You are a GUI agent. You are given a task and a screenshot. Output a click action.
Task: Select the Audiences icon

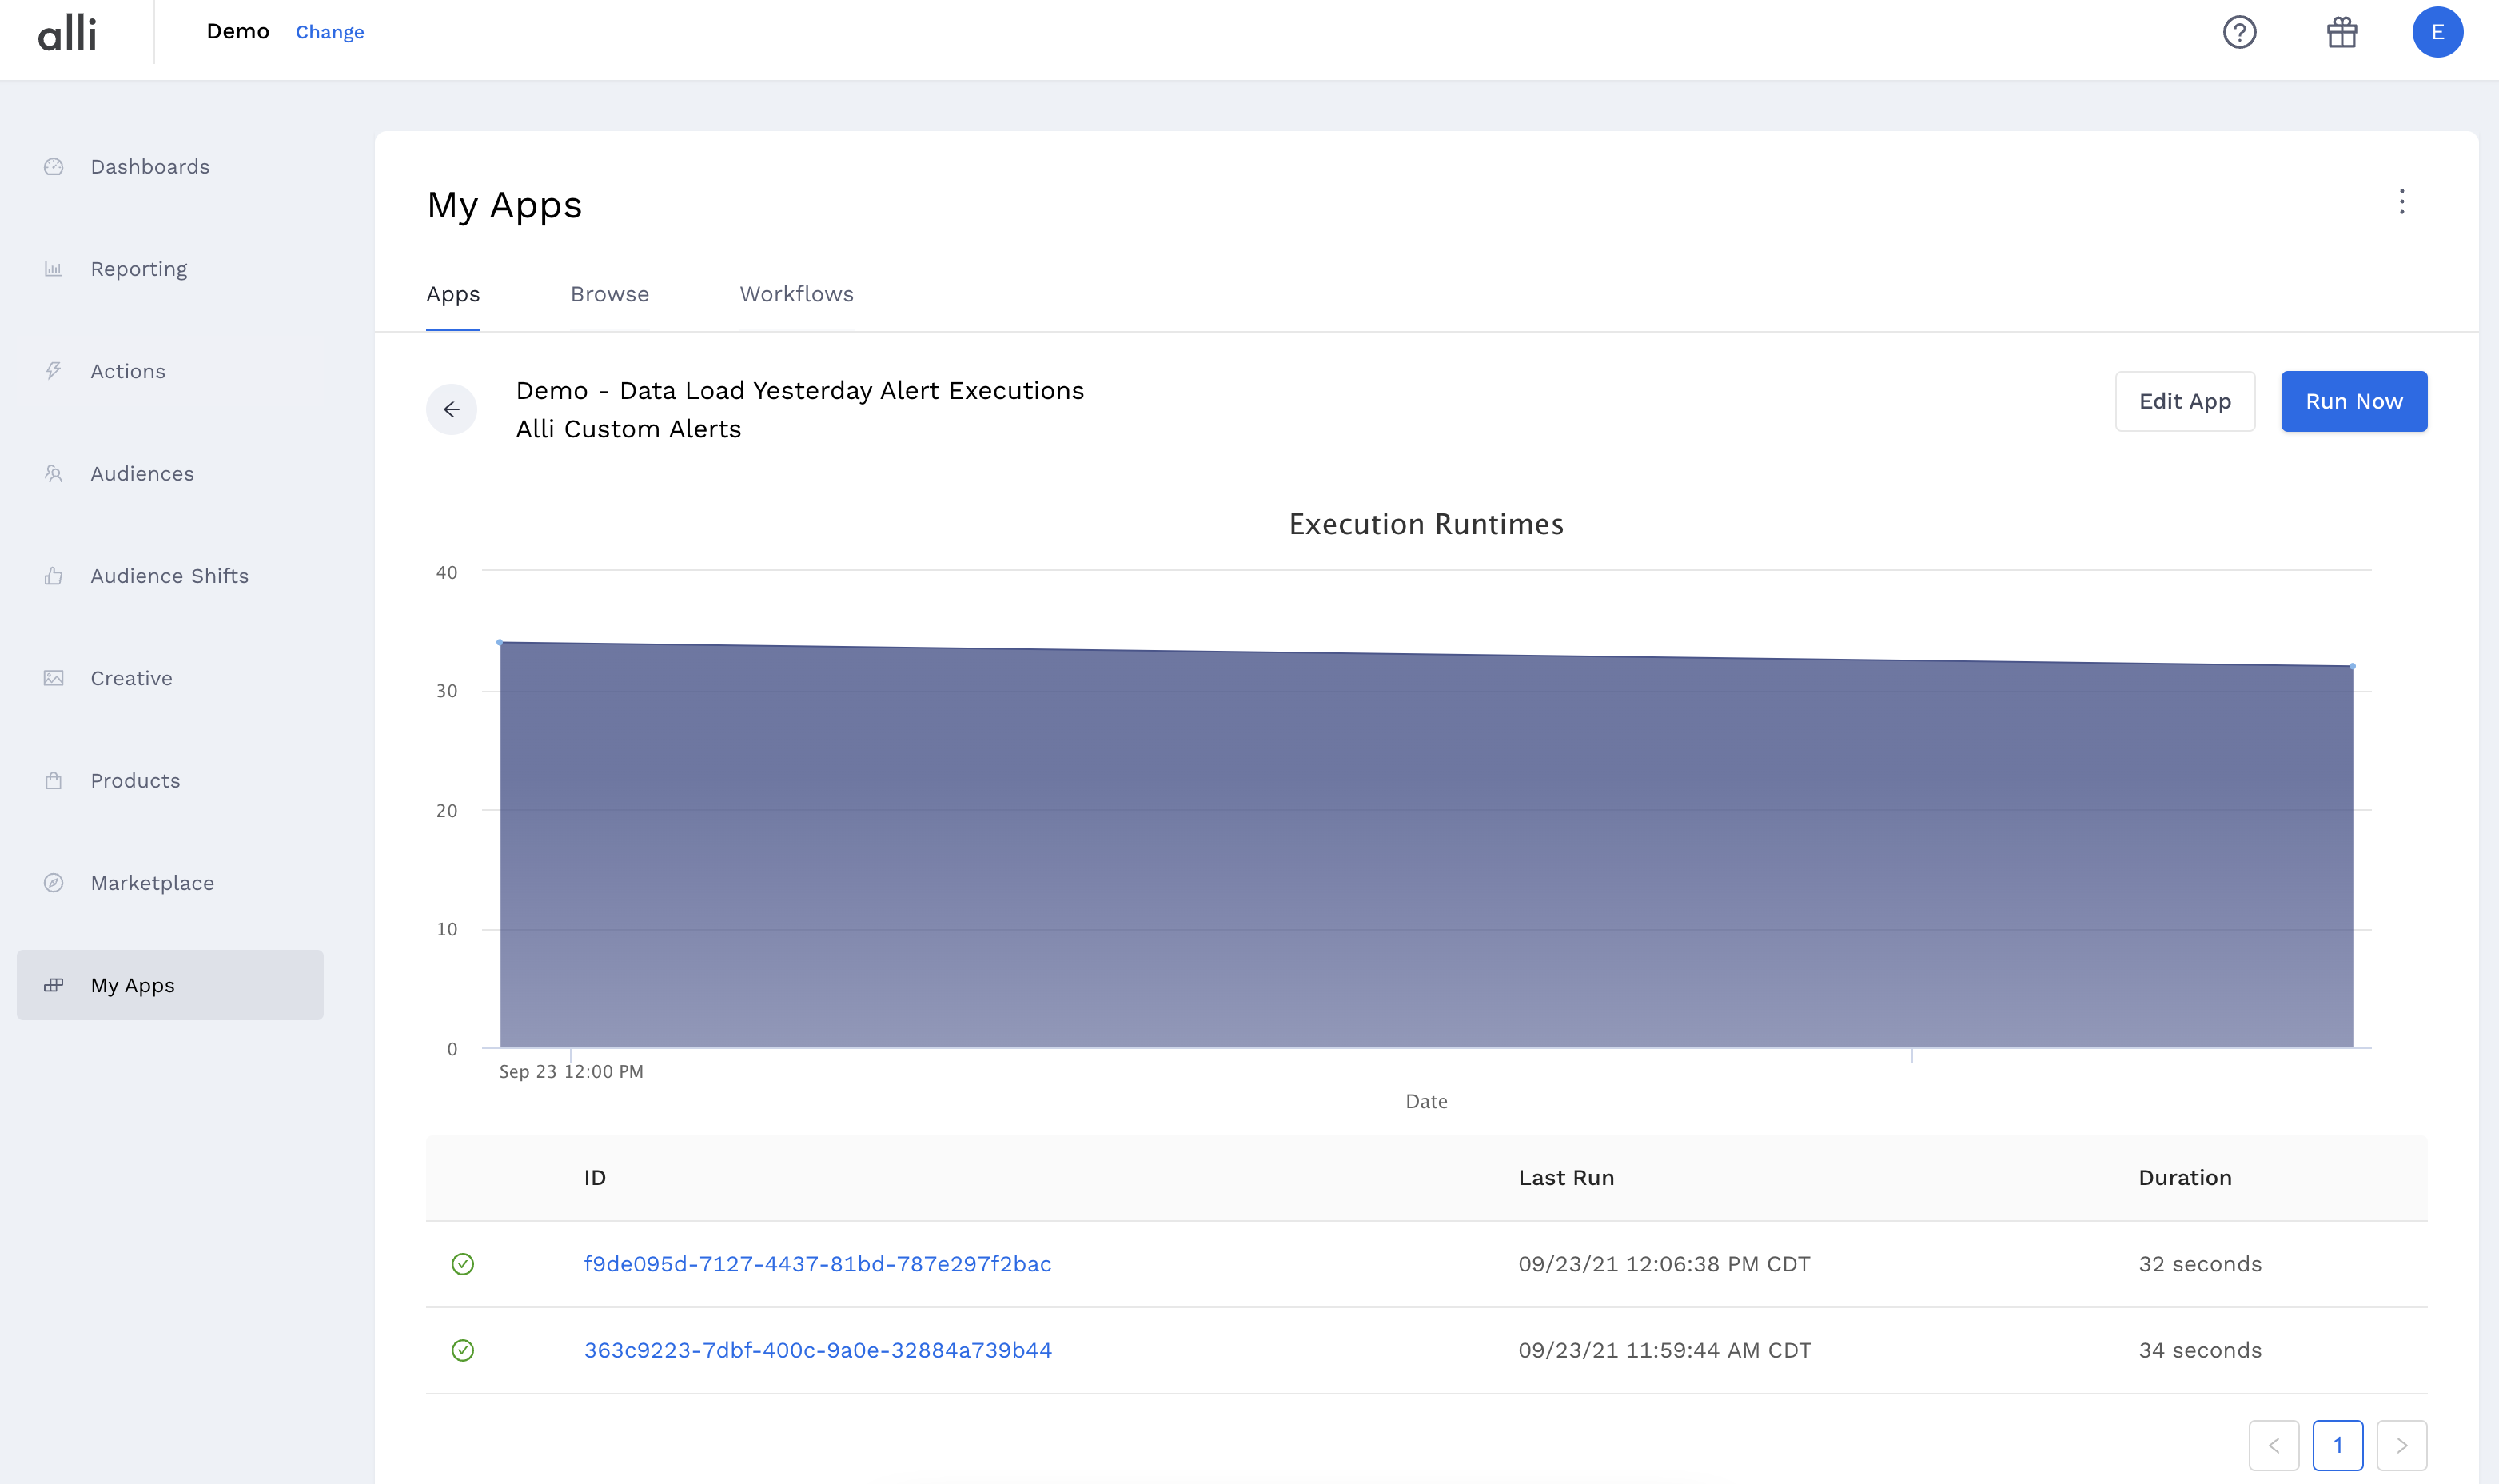tap(53, 473)
